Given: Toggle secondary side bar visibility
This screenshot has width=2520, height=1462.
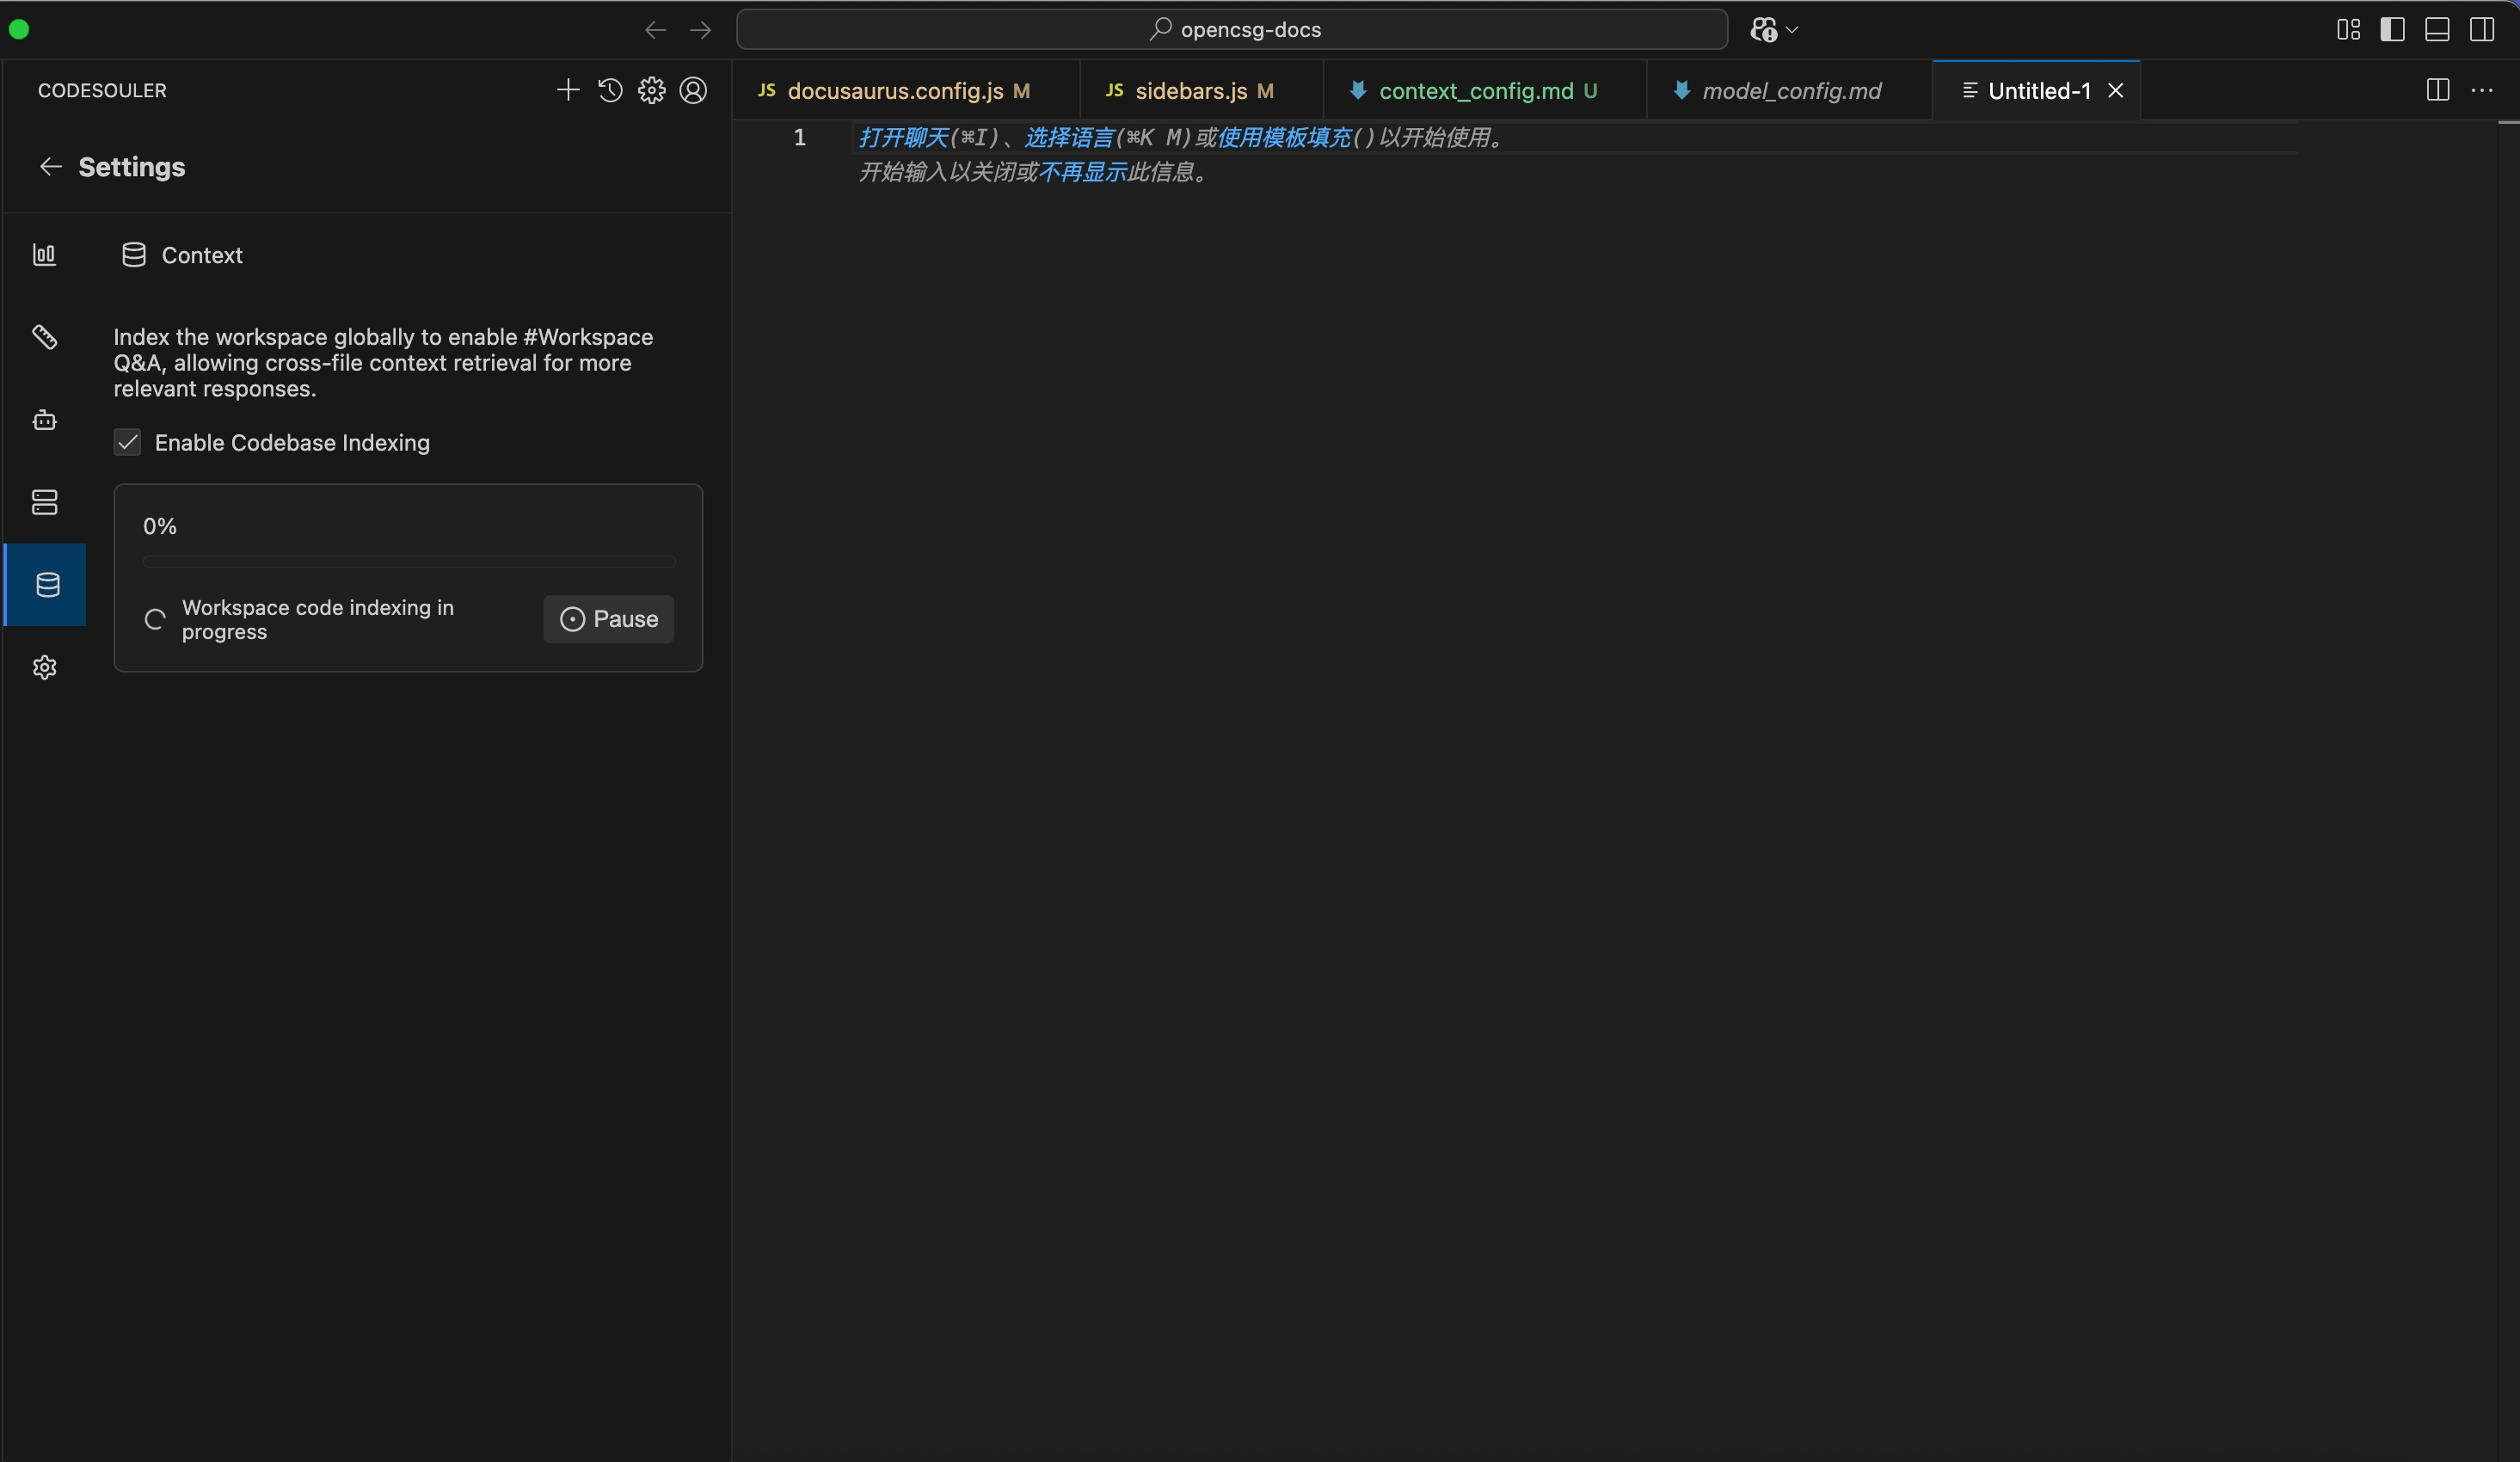Looking at the screenshot, I should click(x=2482, y=29).
